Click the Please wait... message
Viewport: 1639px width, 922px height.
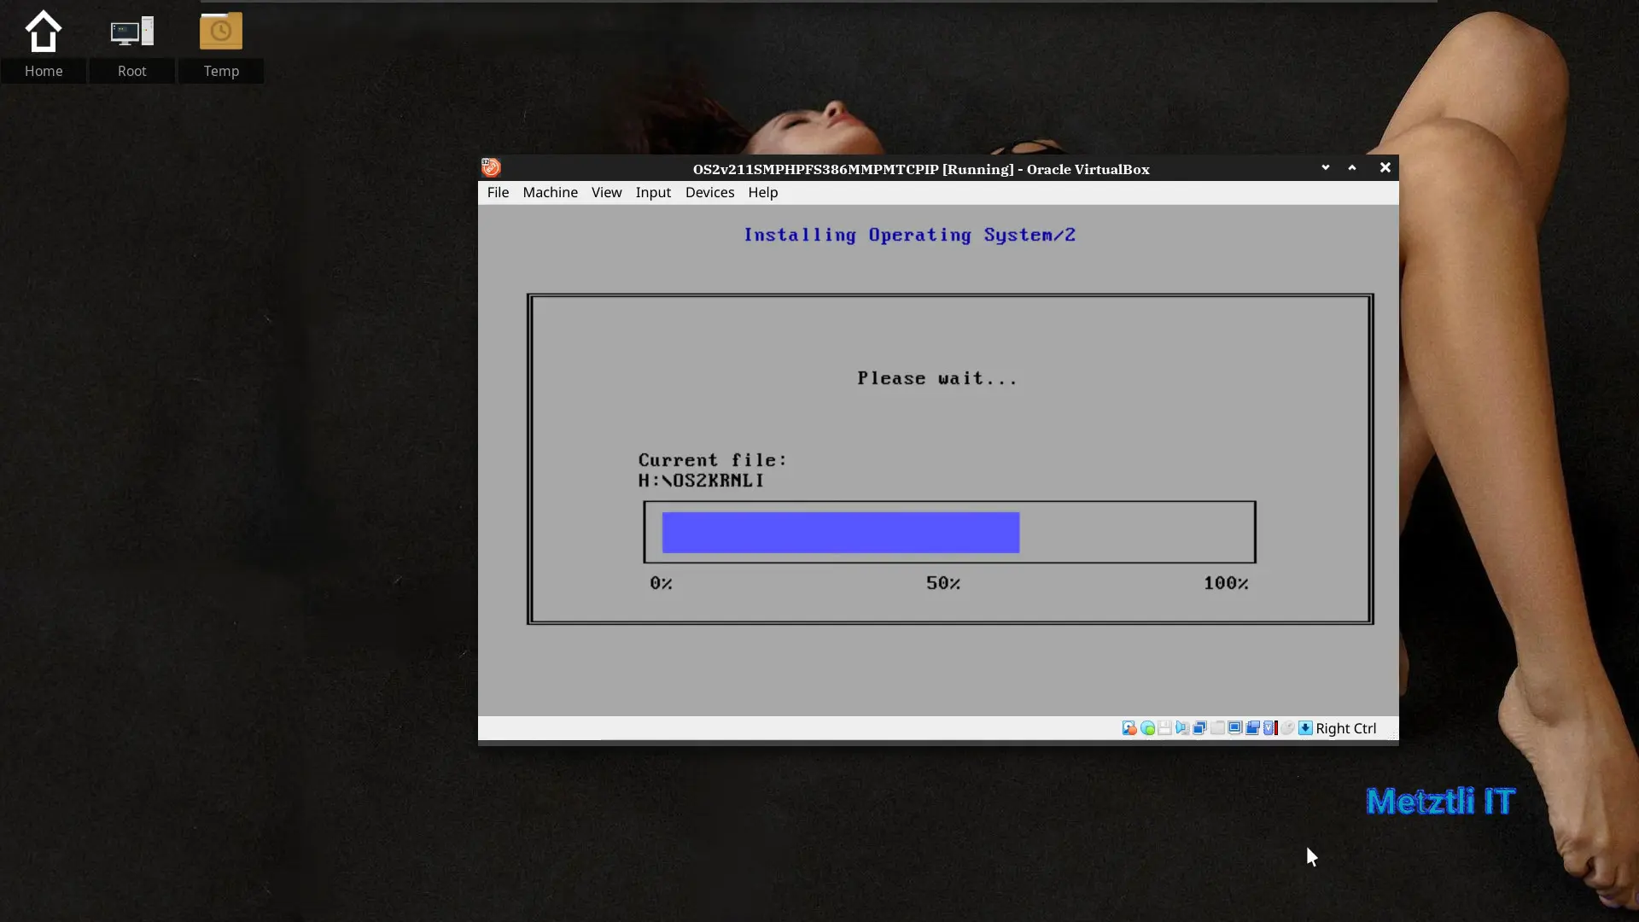click(x=937, y=378)
